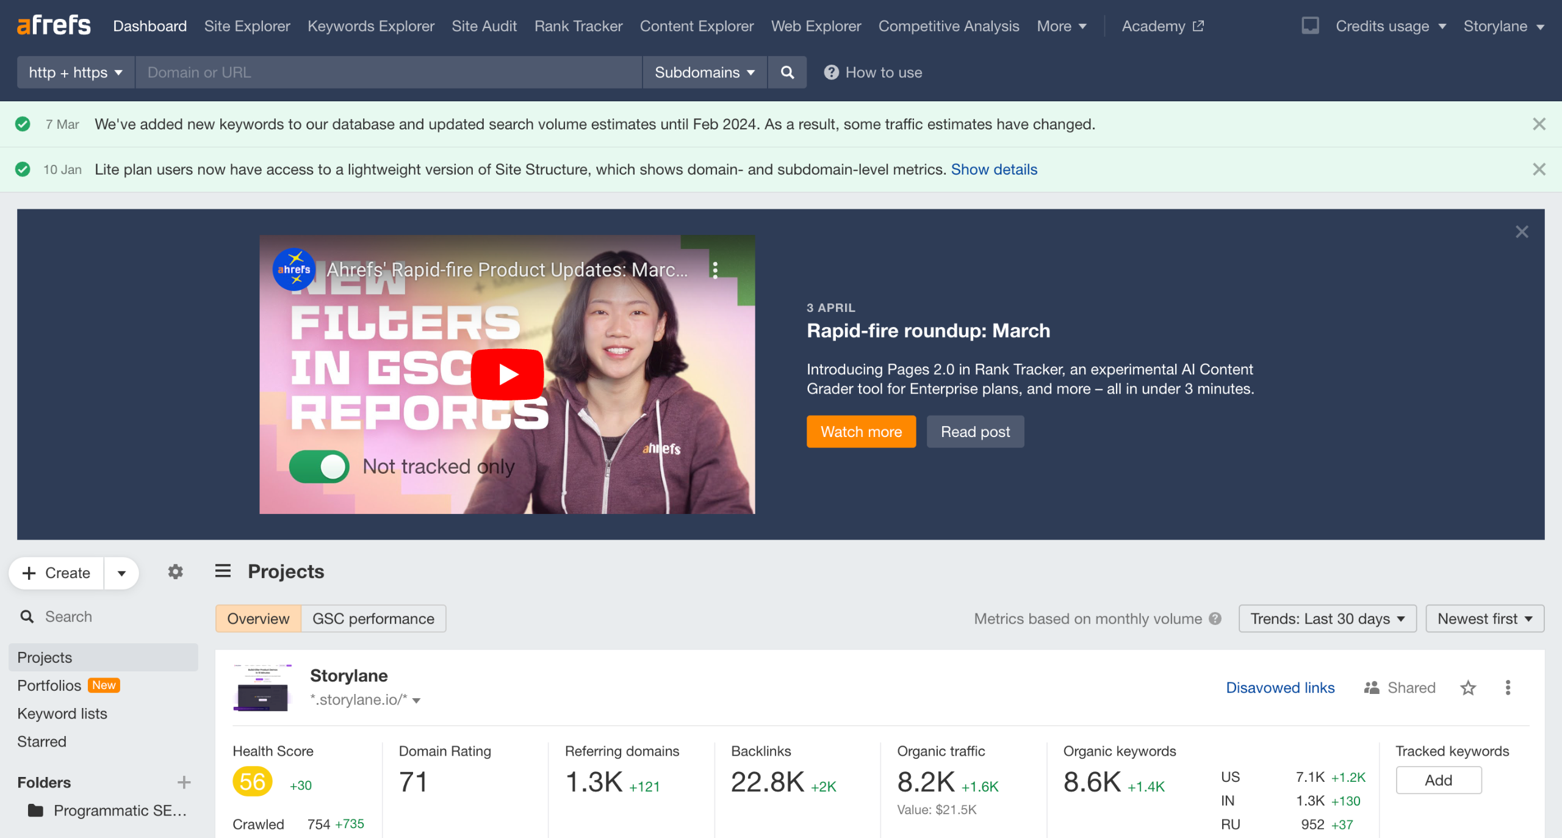The width and height of the screenshot is (1562, 838).
Task: Close the Rapid-fire roundup banner
Action: (1522, 232)
